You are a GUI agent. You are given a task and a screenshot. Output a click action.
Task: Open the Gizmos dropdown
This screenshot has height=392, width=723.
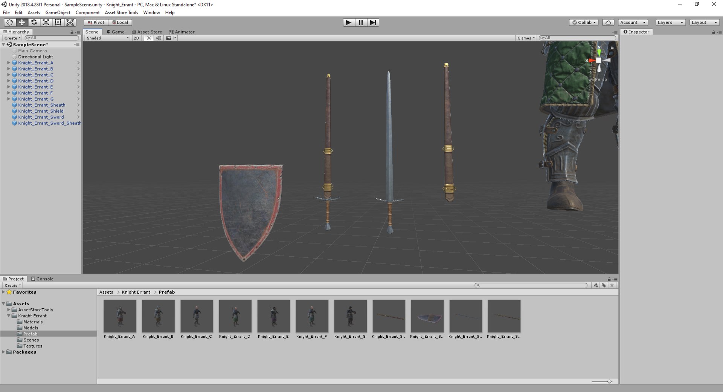[526, 38]
